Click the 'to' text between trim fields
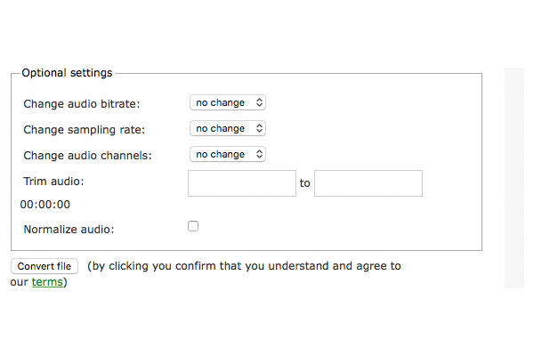The height and width of the screenshot is (356, 534). tap(305, 183)
